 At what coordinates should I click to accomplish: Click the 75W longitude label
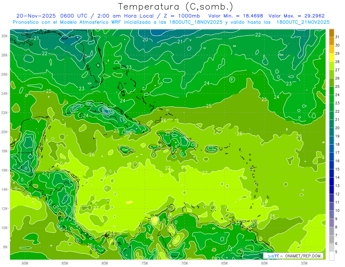click(x=145, y=263)
